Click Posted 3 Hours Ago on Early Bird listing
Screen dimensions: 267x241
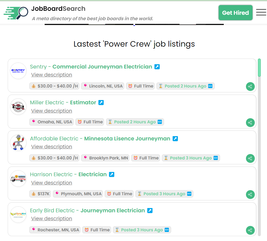(x=142, y=230)
